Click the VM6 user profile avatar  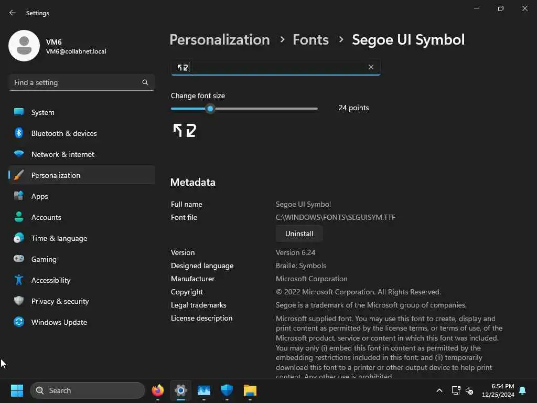tap(24, 46)
